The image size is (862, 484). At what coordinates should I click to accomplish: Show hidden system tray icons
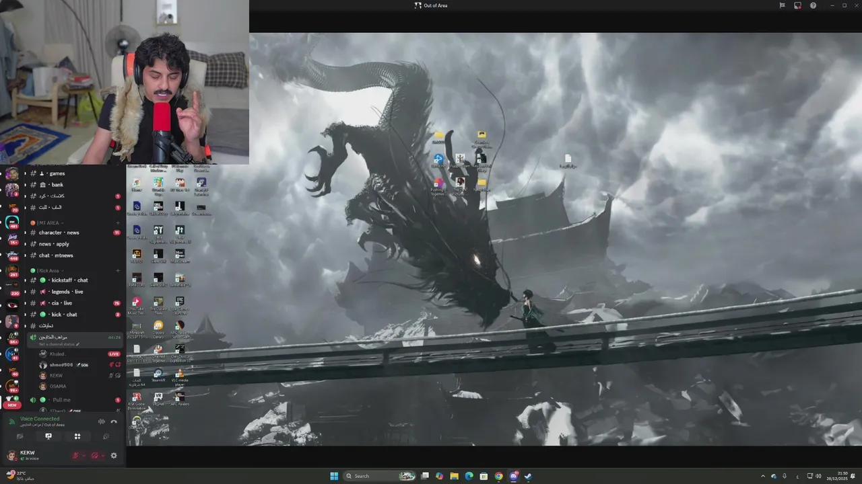(763, 476)
